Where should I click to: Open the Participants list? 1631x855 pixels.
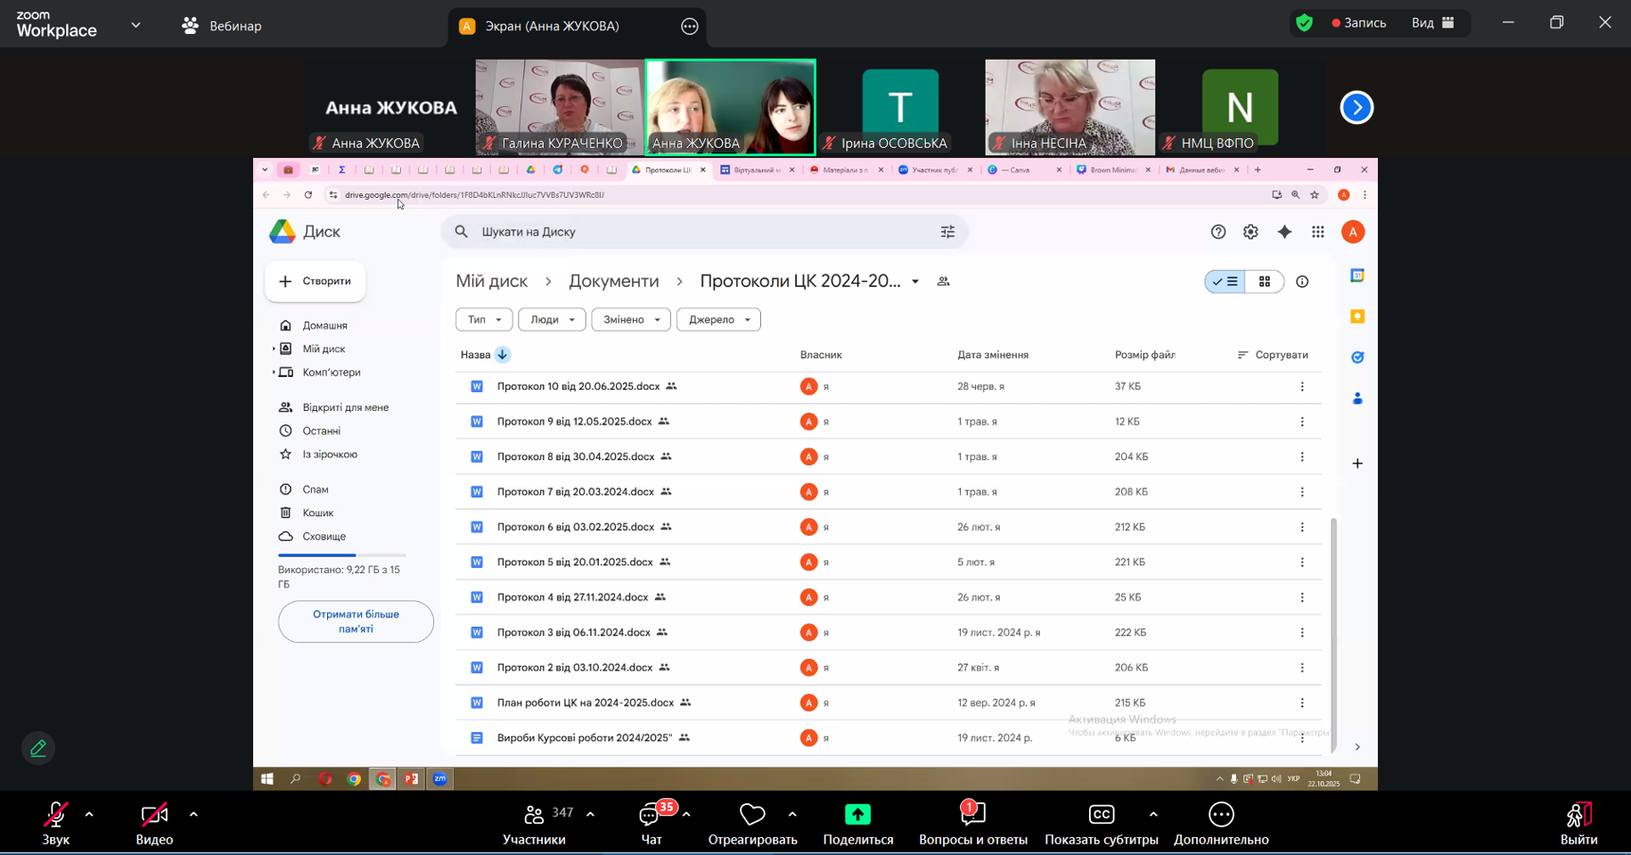click(534, 816)
